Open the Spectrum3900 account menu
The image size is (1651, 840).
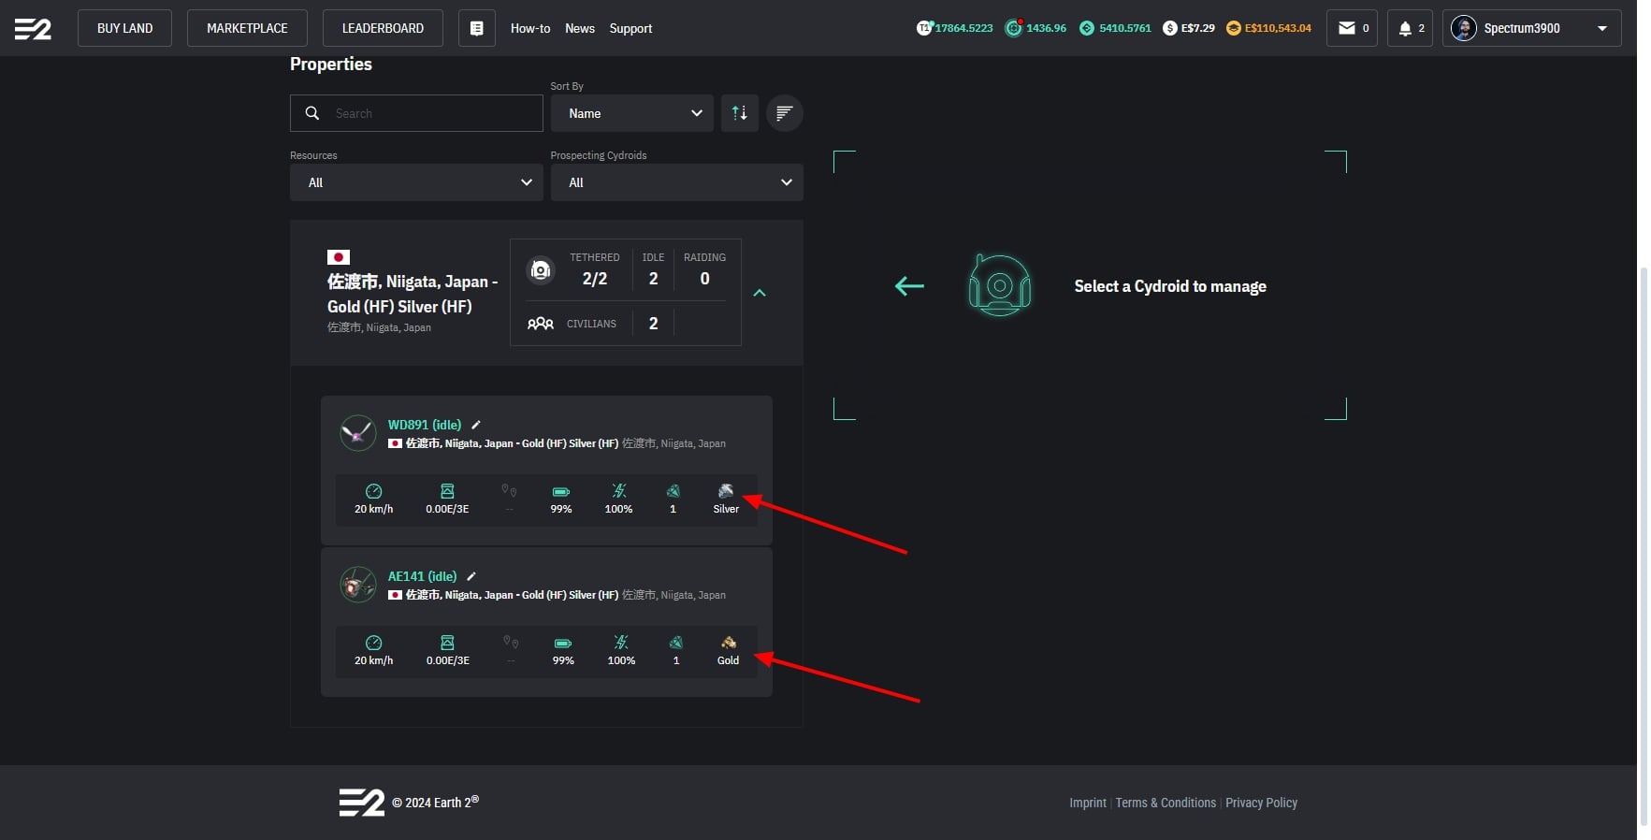pos(1531,28)
